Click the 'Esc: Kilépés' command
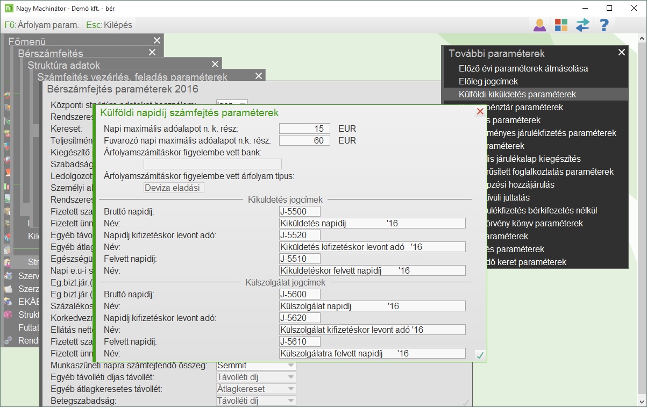647x407 pixels. point(109,25)
